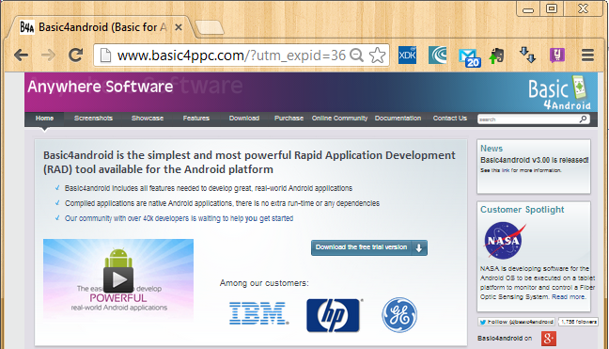Click the address bar URL
Viewport: 609px width, 349px height.
(x=231, y=56)
